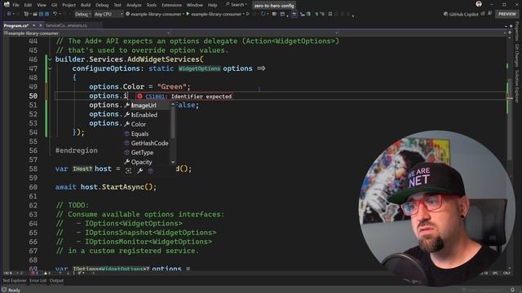Image resolution: width=522 pixels, height=293 pixels.
Task: Open the Window menu
Action: point(195,5)
